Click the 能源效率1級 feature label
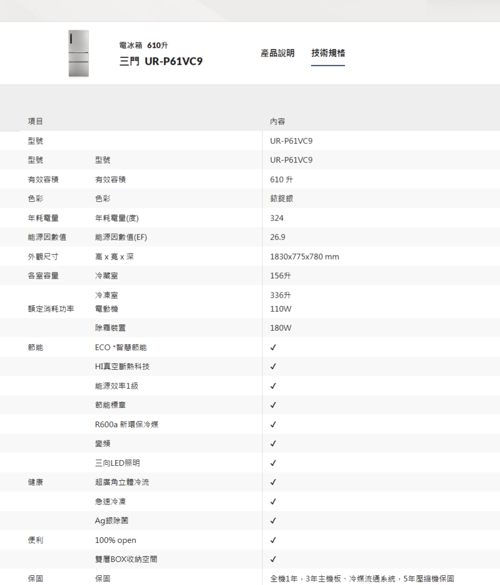 point(116,386)
